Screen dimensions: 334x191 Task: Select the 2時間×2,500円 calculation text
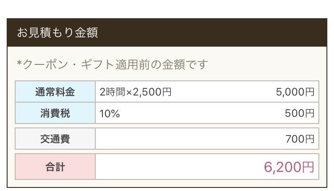135,92
